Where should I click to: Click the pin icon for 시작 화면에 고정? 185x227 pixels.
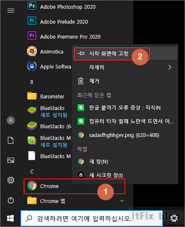coord(81,54)
